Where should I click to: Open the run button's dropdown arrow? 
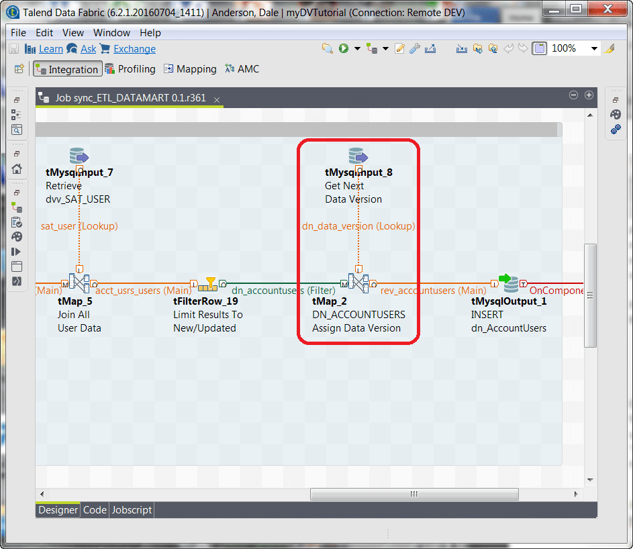click(356, 48)
